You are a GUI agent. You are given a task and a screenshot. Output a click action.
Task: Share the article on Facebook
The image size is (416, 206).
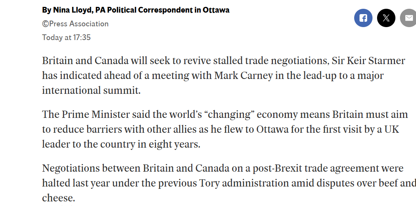click(363, 18)
